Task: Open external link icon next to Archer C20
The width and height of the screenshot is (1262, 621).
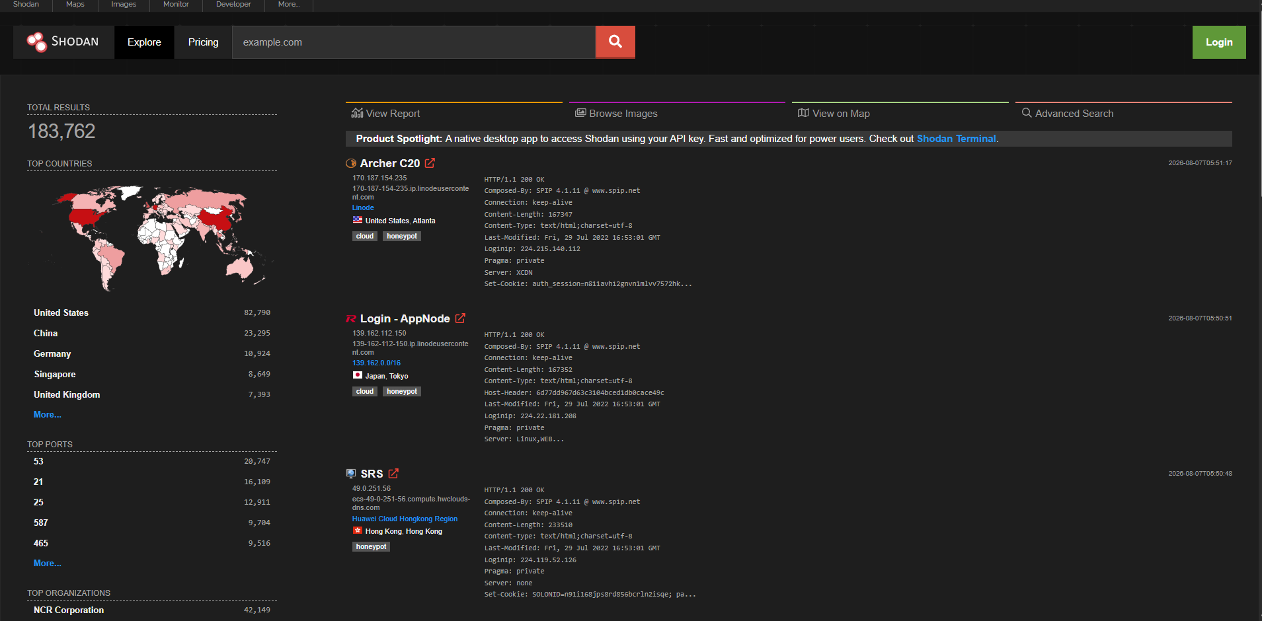Action: click(430, 163)
